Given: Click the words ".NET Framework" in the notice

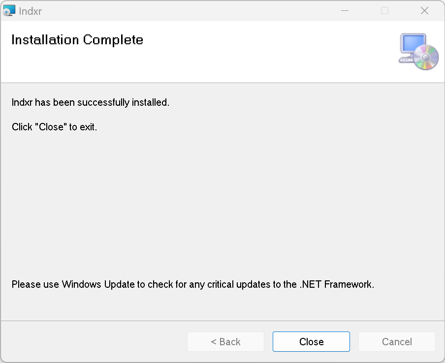Looking at the screenshot, I should (x=336, y=284).
